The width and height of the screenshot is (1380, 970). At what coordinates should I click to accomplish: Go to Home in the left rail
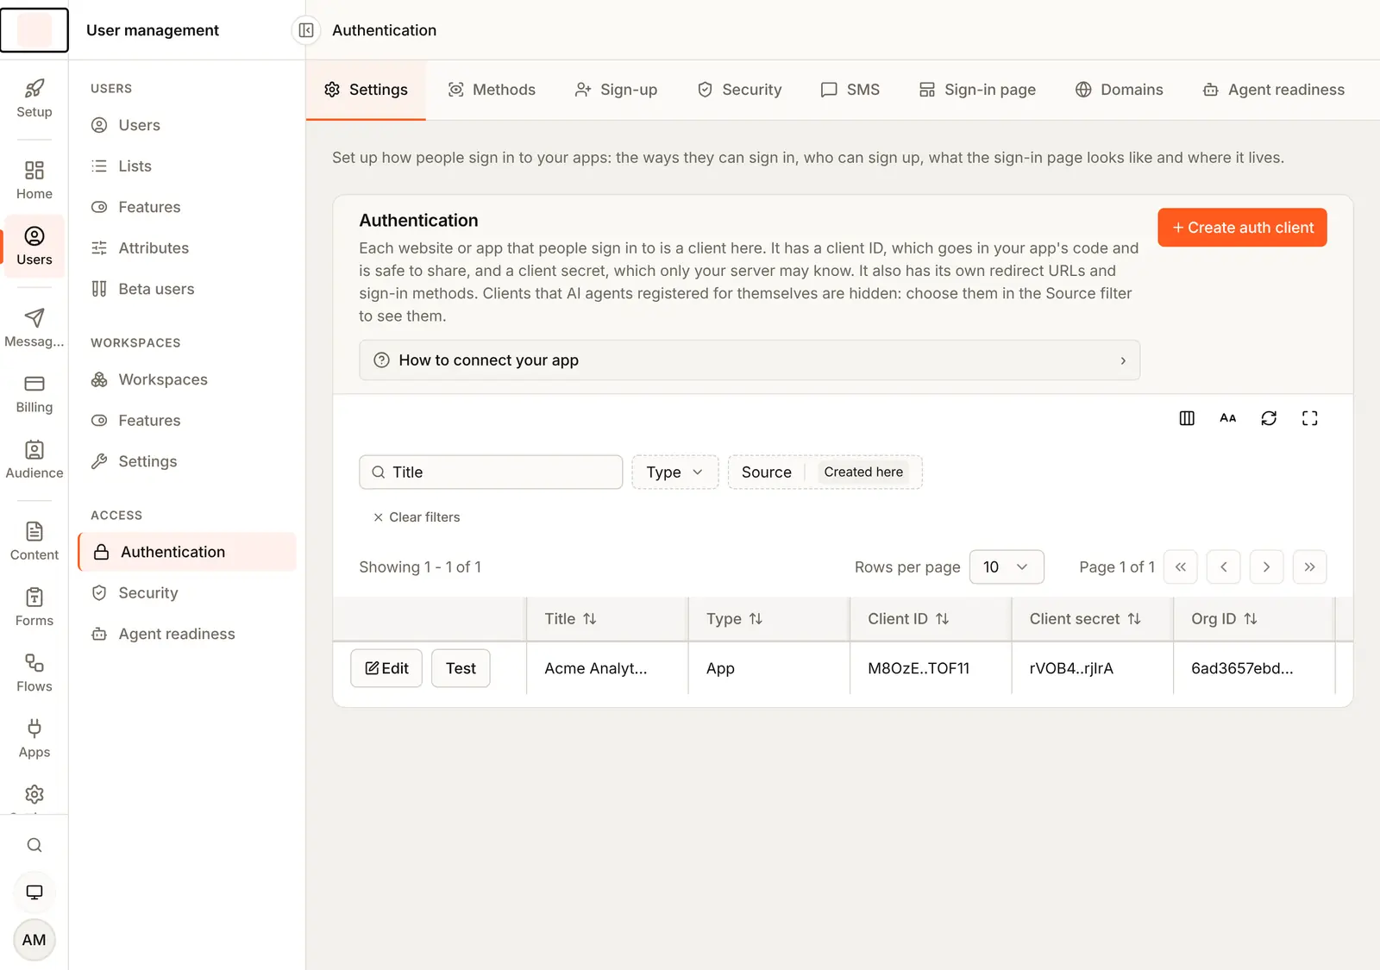[34, 180]
